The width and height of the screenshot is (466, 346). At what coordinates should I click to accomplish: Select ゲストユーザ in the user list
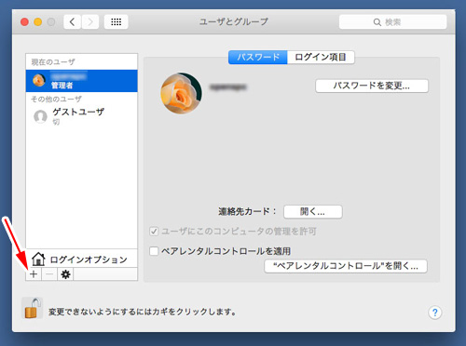[x=81, y=116]
